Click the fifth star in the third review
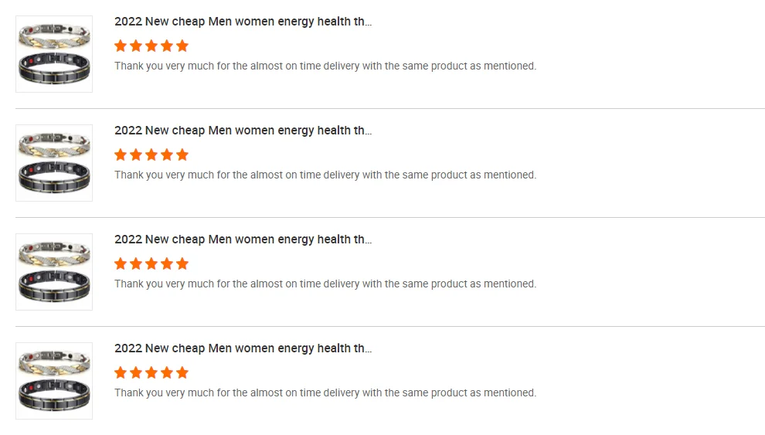765x435 pixels. pyautogui.click(x=182, y=263)
